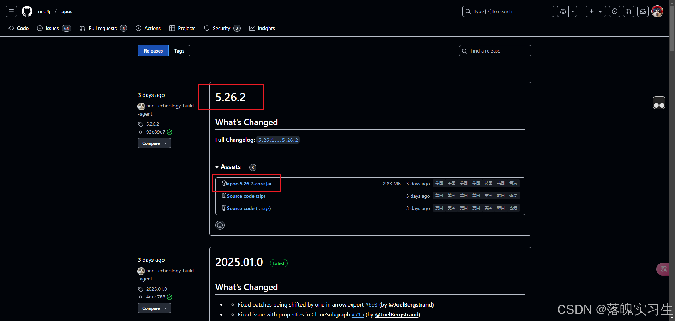
Task: Click first mirror tag on apoc-5.26.2-core.jar row
Action: (x=439, y=183)
